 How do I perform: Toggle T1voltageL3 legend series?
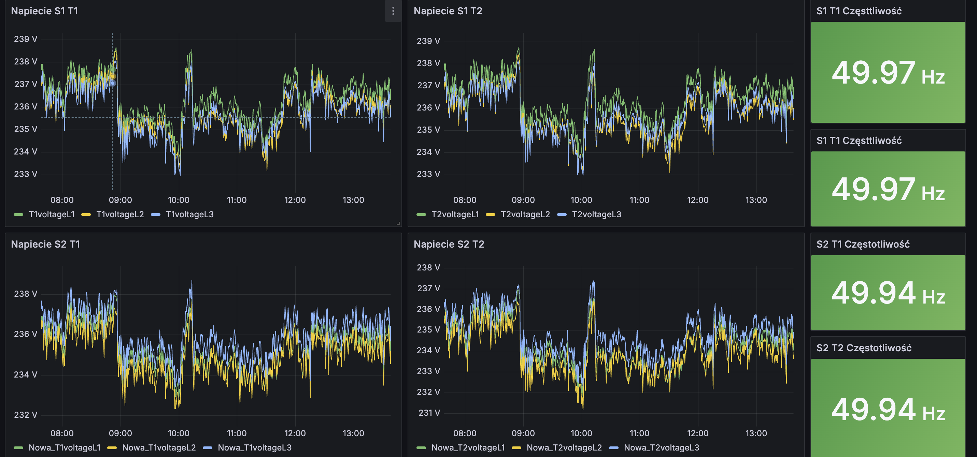(x=190, y=215)
